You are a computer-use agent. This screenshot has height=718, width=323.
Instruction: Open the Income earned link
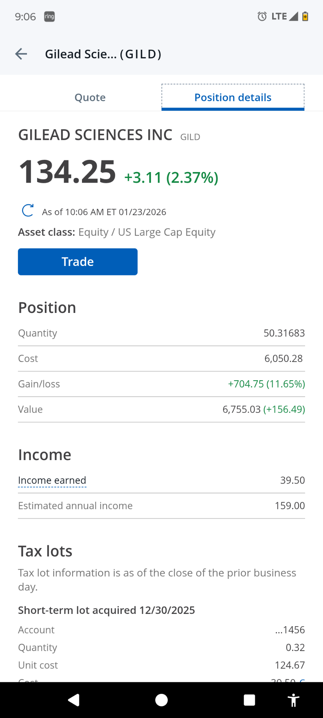52,480
